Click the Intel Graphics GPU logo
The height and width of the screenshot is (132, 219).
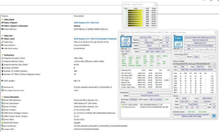[178, 42]
